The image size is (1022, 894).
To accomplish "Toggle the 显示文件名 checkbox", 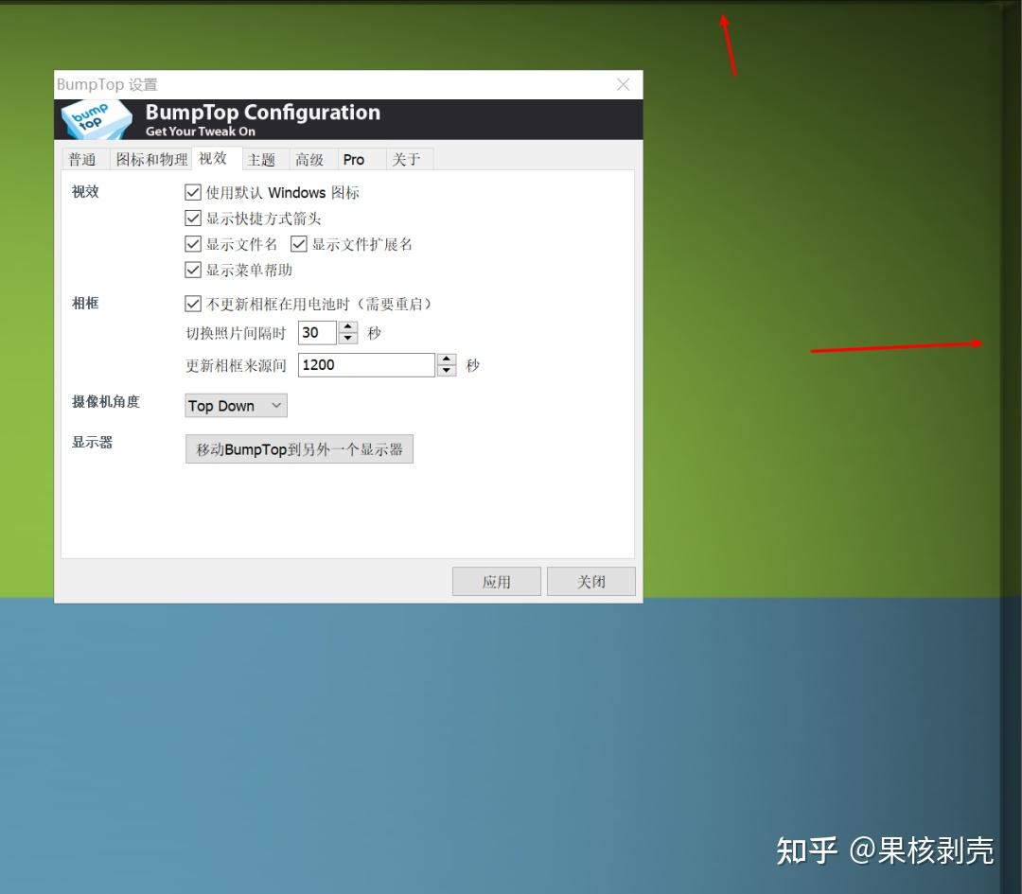I will pos(194,243).
